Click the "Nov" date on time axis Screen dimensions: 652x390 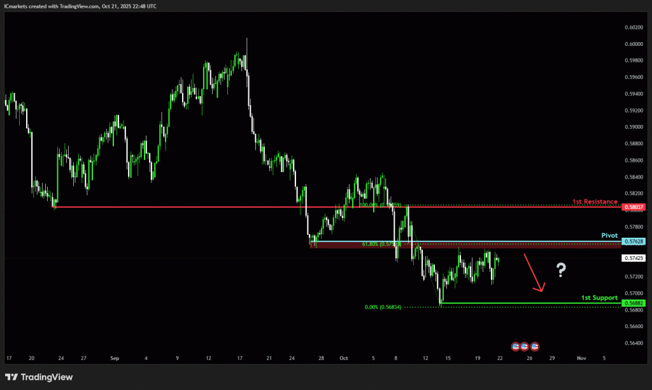pos(580,358)
